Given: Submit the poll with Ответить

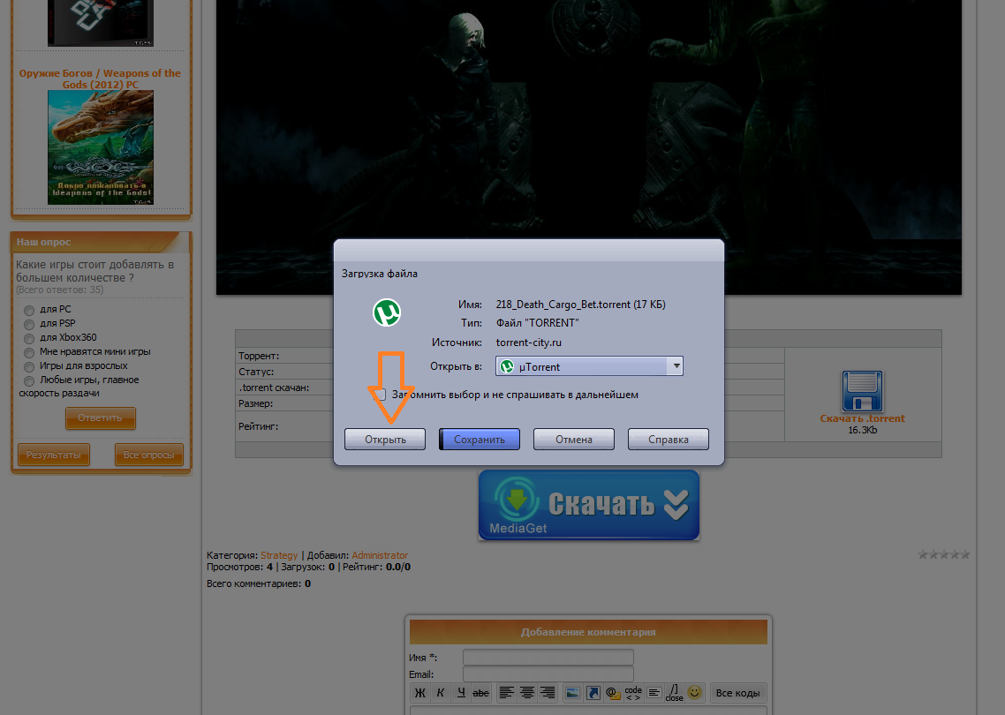Looking at the screenshot, I should (100, 418).
